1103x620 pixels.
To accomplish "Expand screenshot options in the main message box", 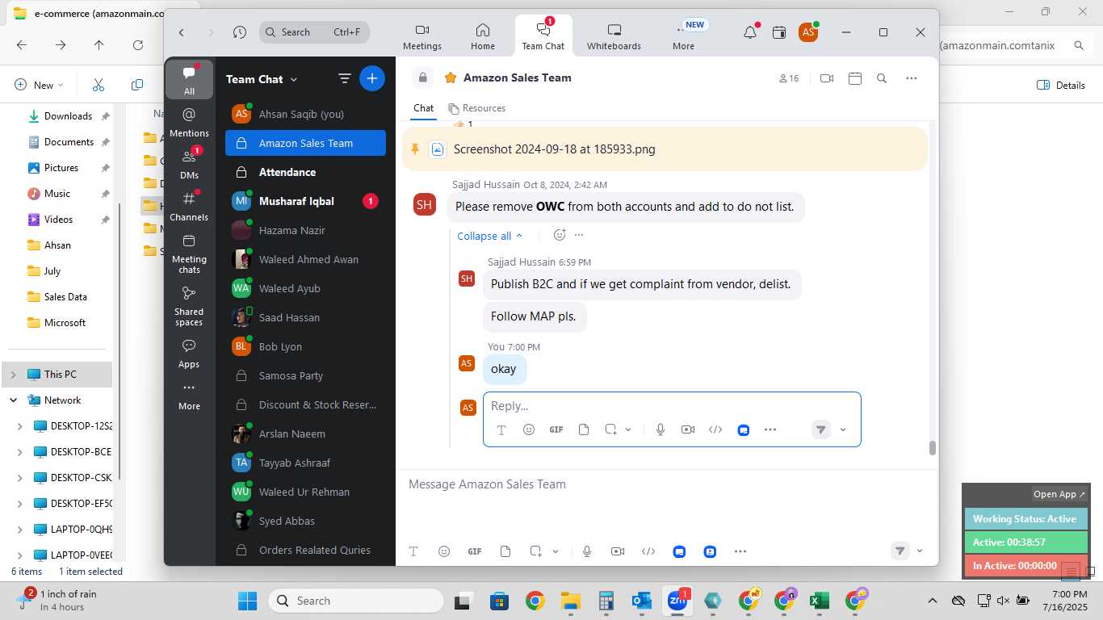I will 556,551.
